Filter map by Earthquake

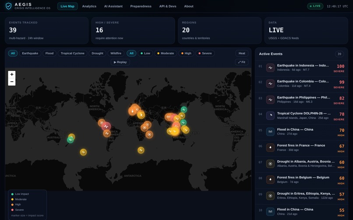coord(30,53)
